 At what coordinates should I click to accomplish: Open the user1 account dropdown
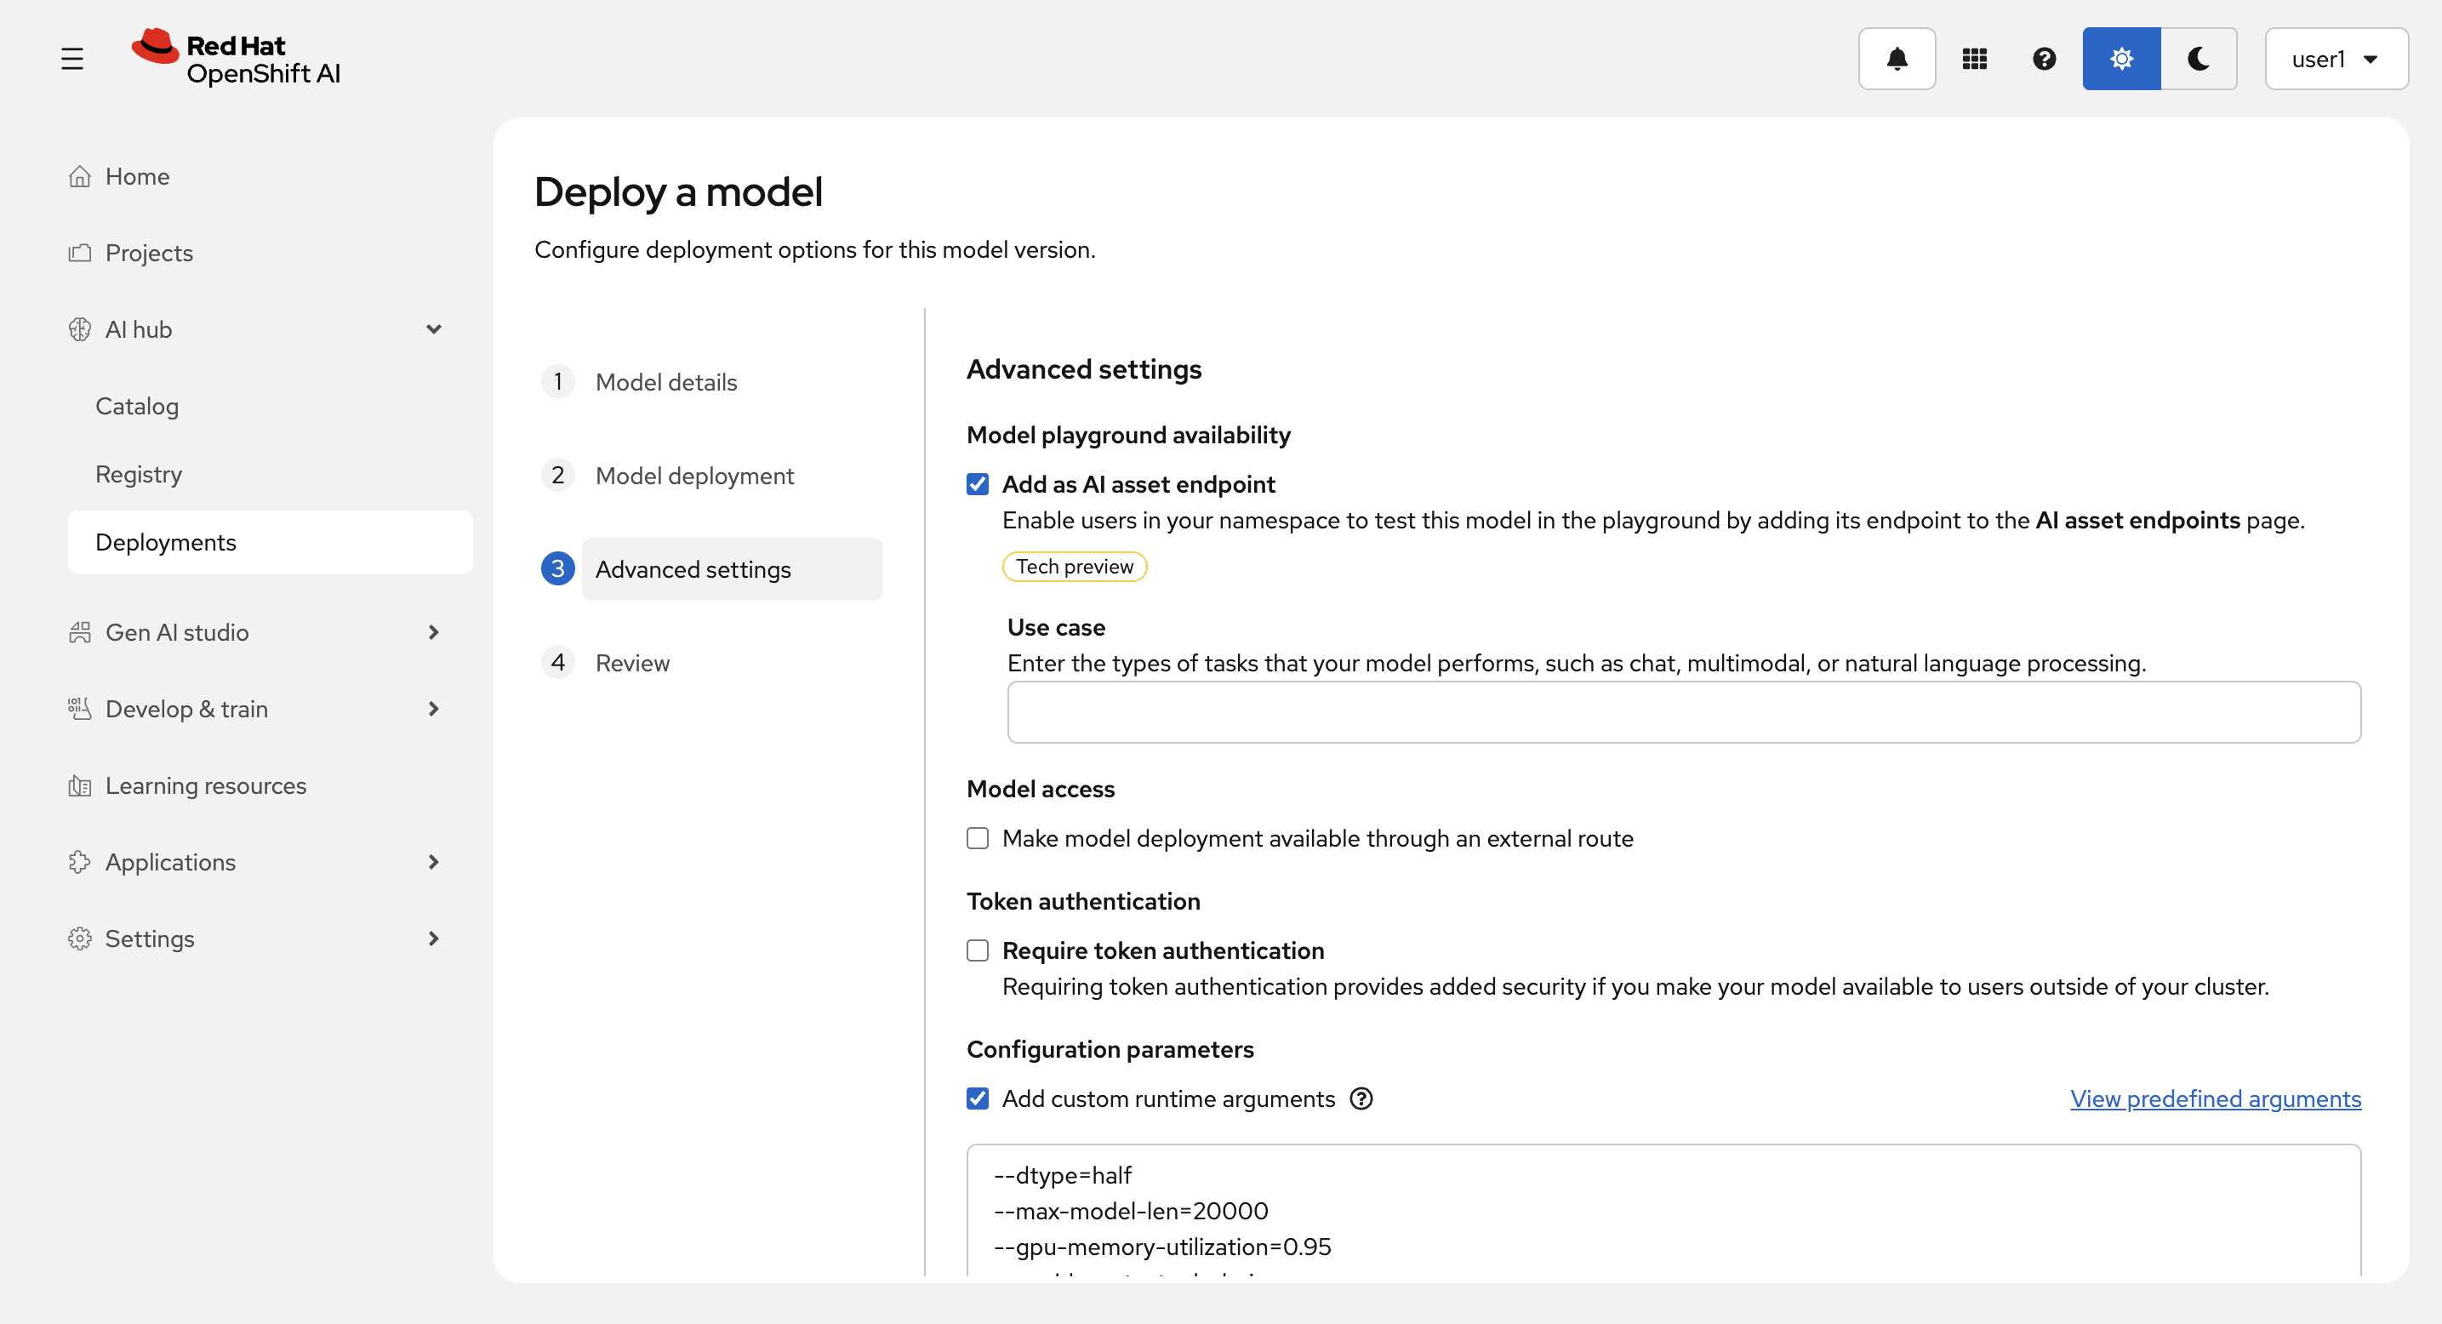pos(2335,59)
